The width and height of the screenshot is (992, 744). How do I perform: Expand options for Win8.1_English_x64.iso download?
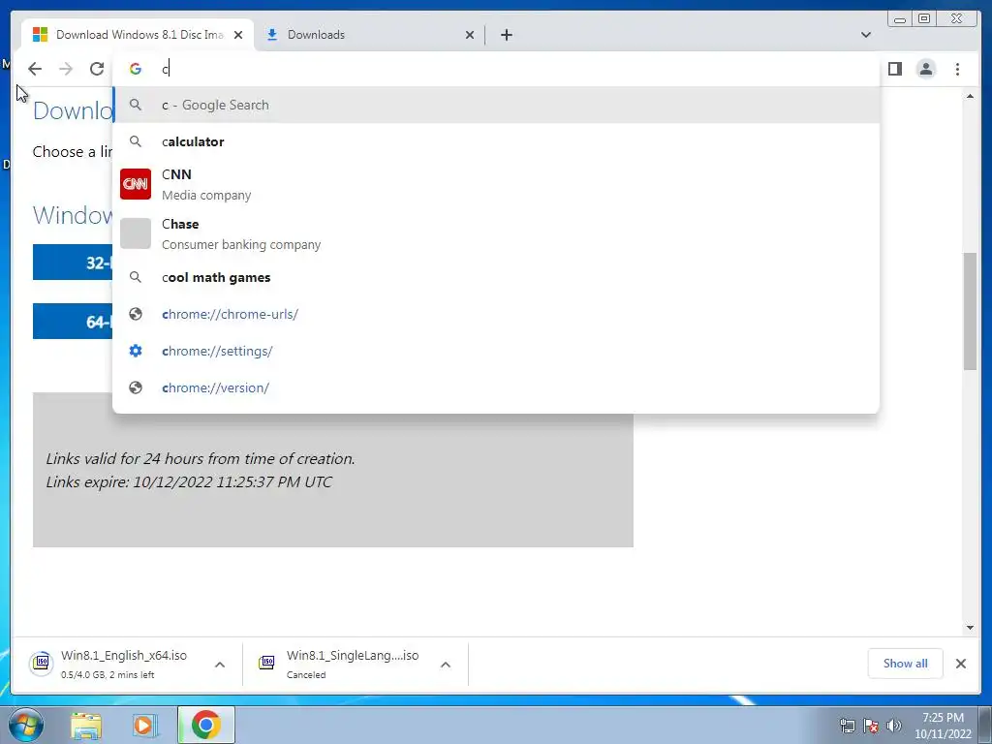(220, 665)
